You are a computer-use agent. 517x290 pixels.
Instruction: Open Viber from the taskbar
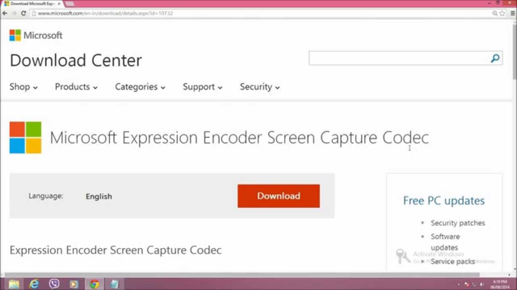coord(54,284)
